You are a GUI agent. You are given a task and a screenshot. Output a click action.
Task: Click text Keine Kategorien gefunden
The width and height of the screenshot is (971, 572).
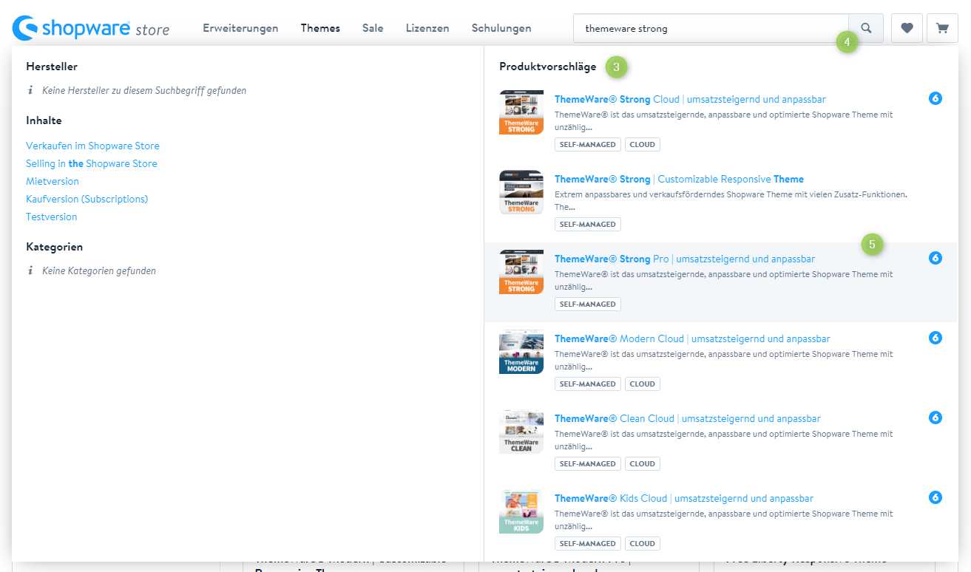pyautogui.click(x=99, y=271)
